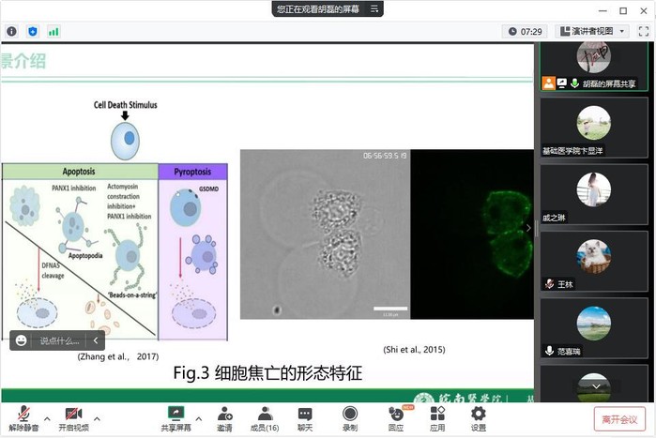The width and height of the screenshot is (656, 438).
Task: Open 成员(16) participants list
Action: (x=266, y=417)
